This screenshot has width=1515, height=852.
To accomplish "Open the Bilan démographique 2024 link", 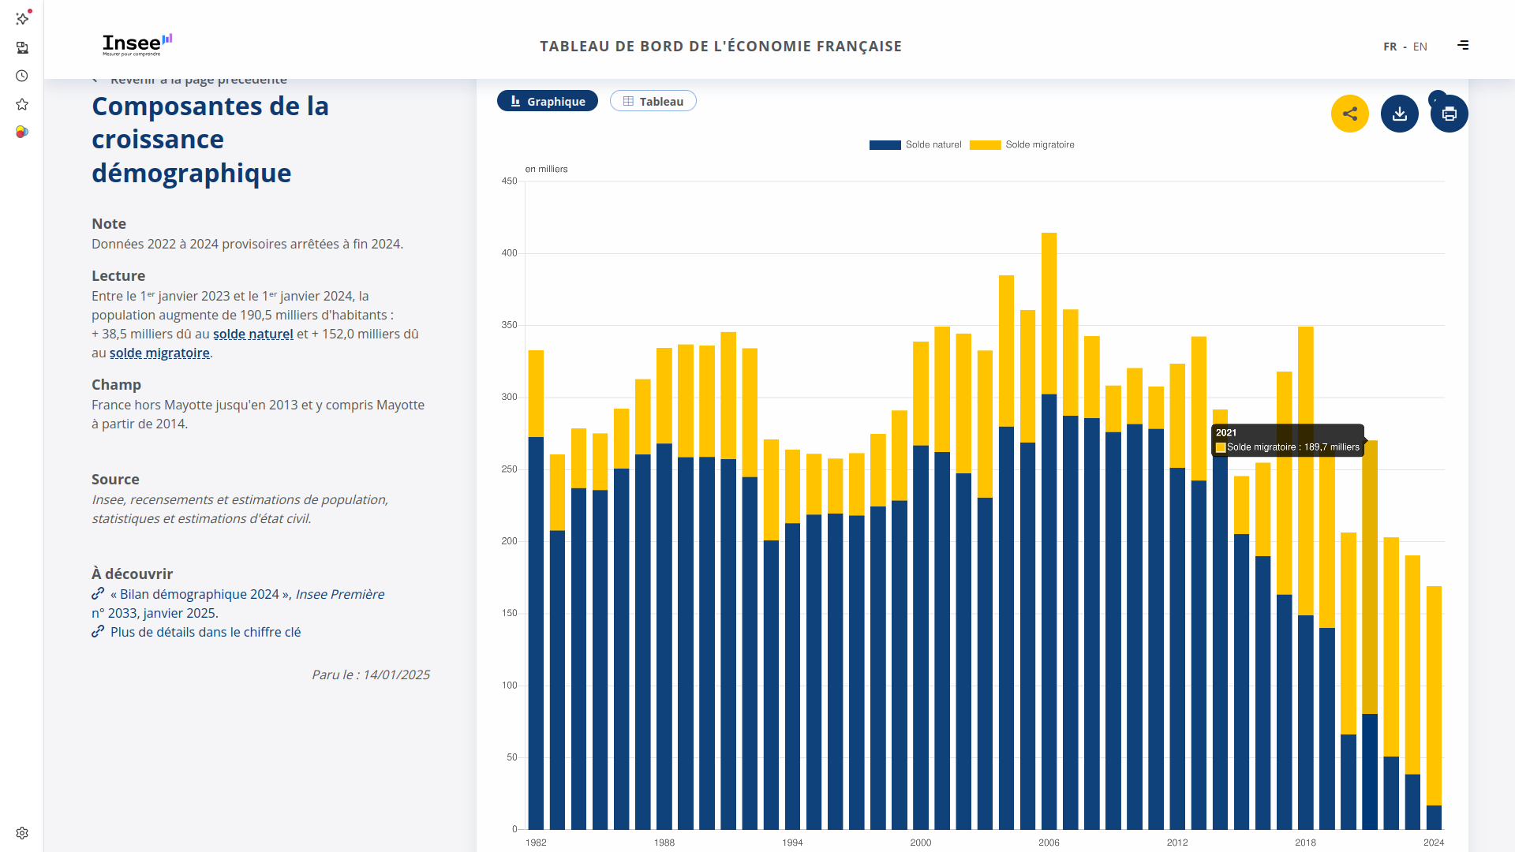I will tap(200, 595).
